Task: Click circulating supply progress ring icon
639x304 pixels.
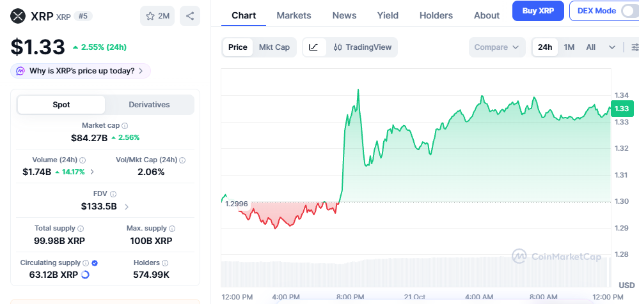Action: coord(85,275)
